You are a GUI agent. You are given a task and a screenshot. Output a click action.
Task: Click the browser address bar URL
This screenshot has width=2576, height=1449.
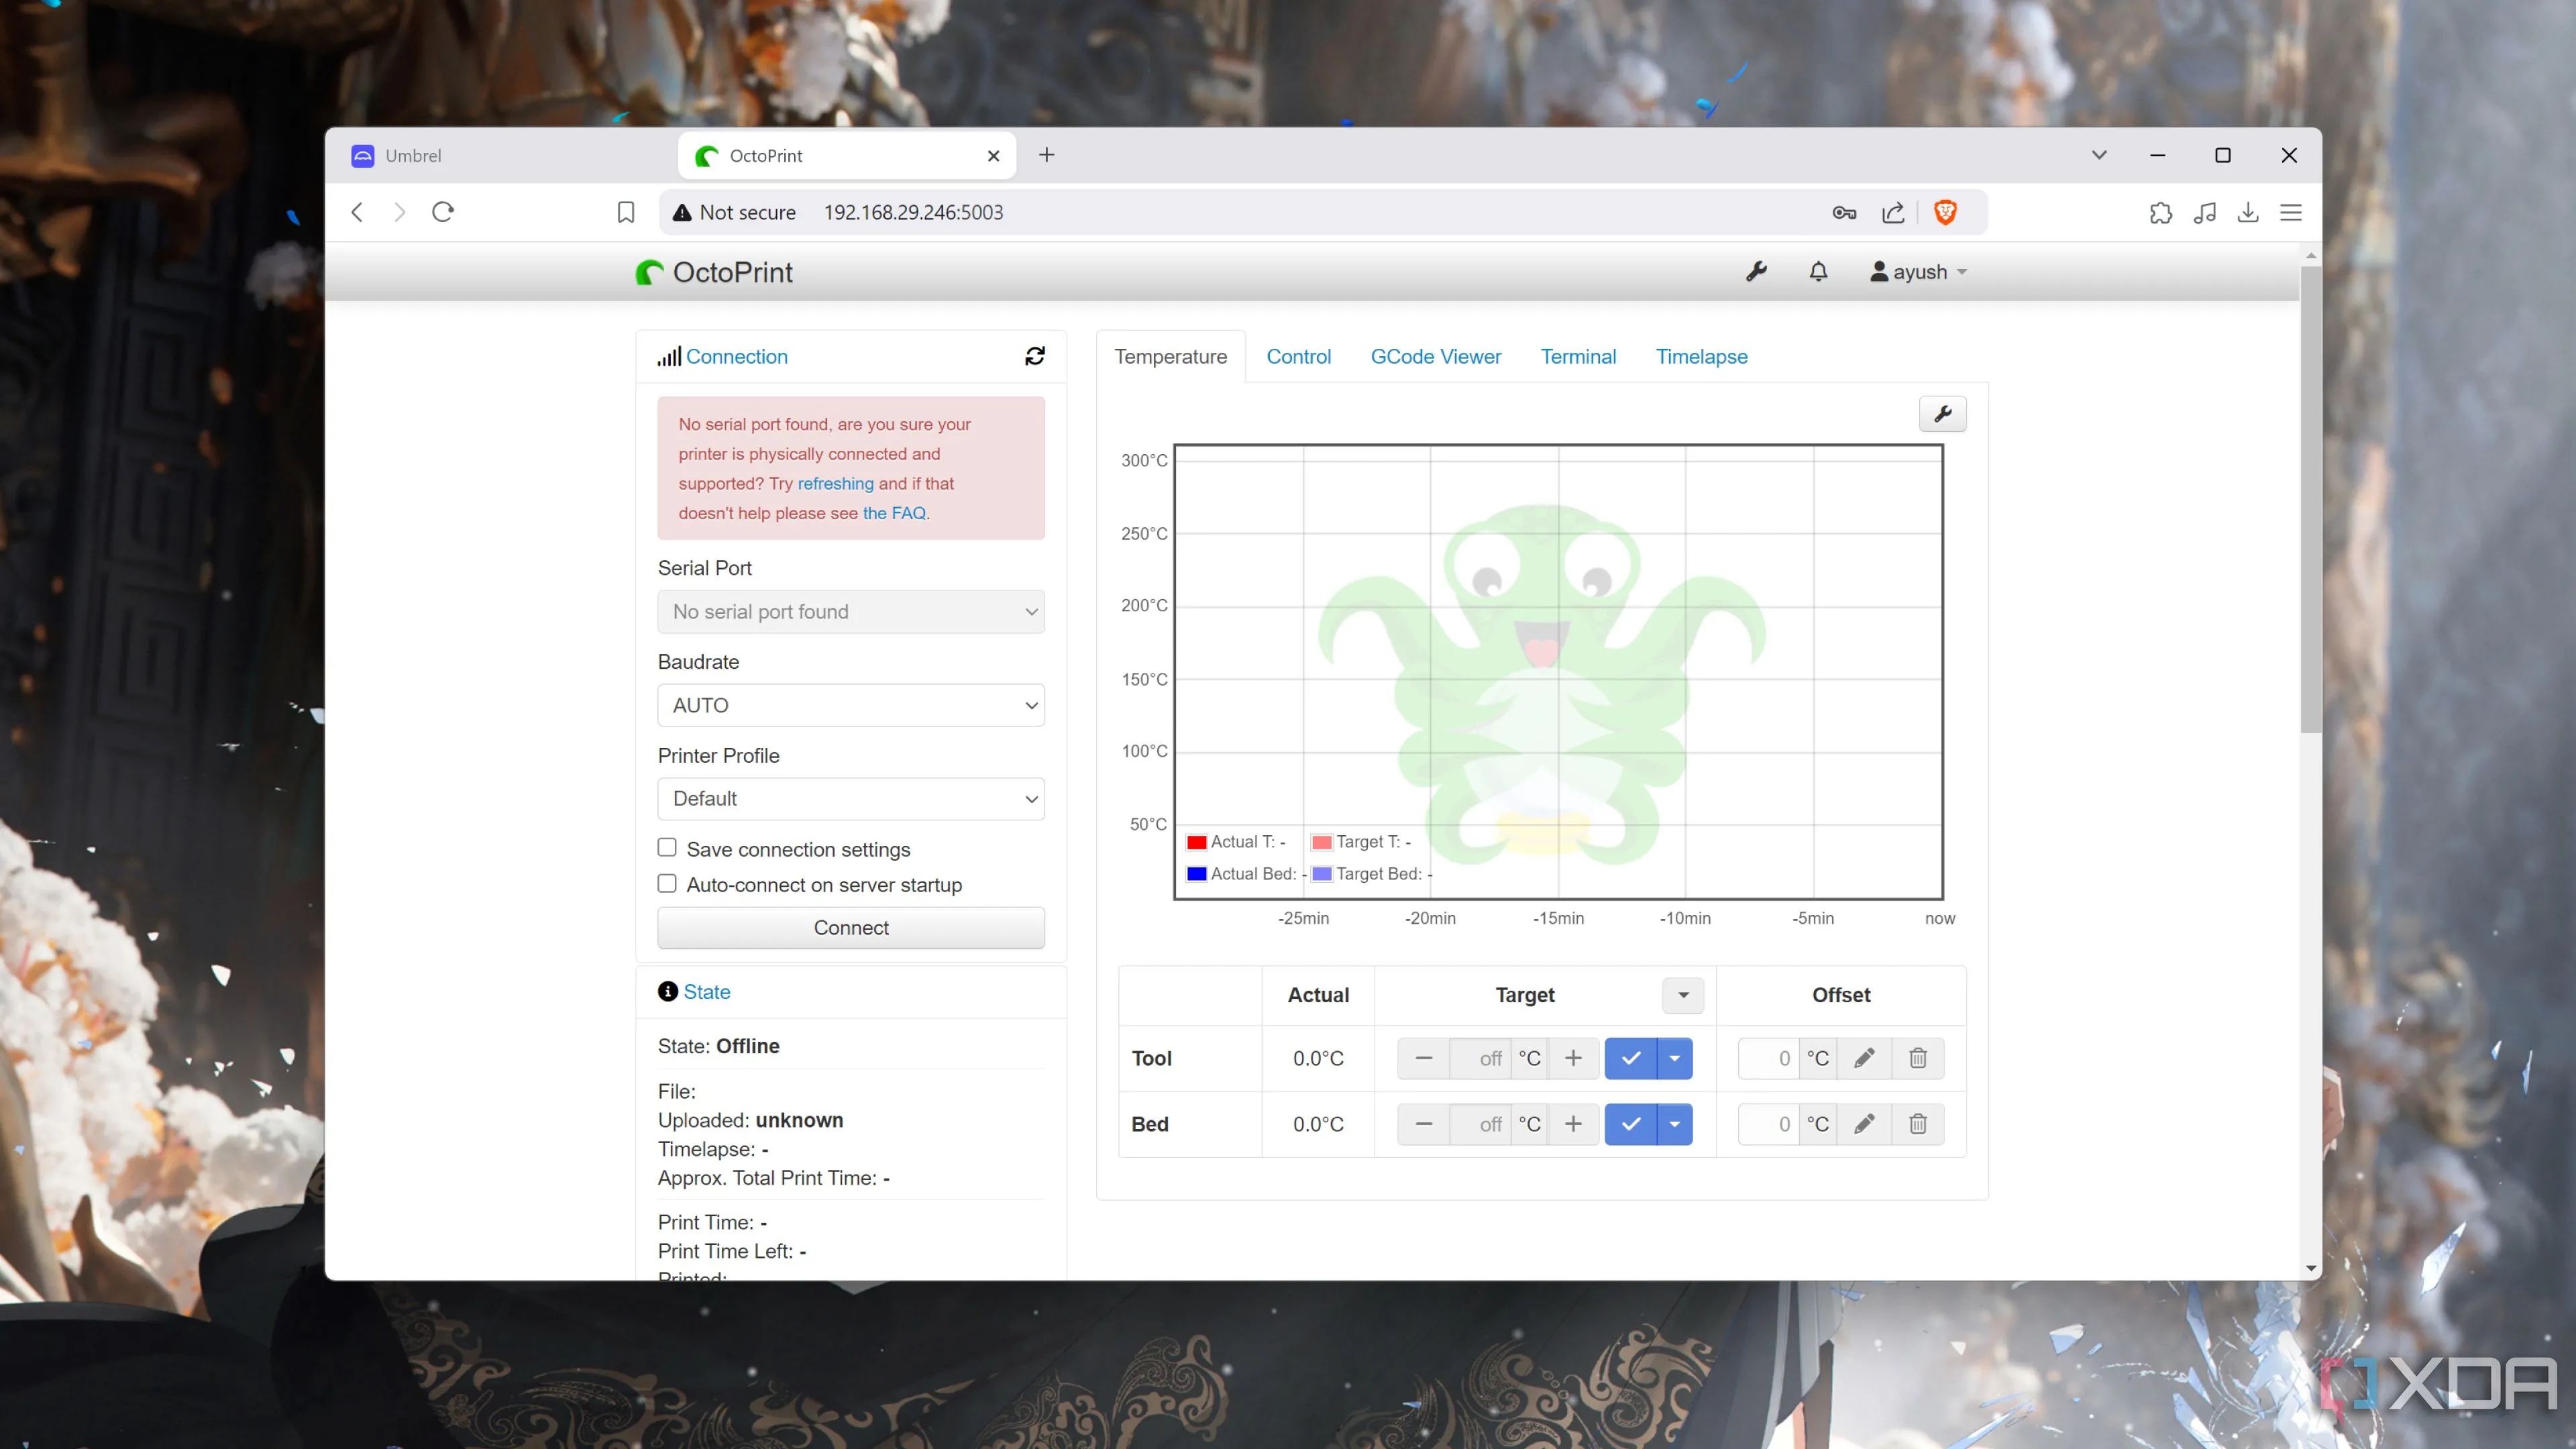913,212
